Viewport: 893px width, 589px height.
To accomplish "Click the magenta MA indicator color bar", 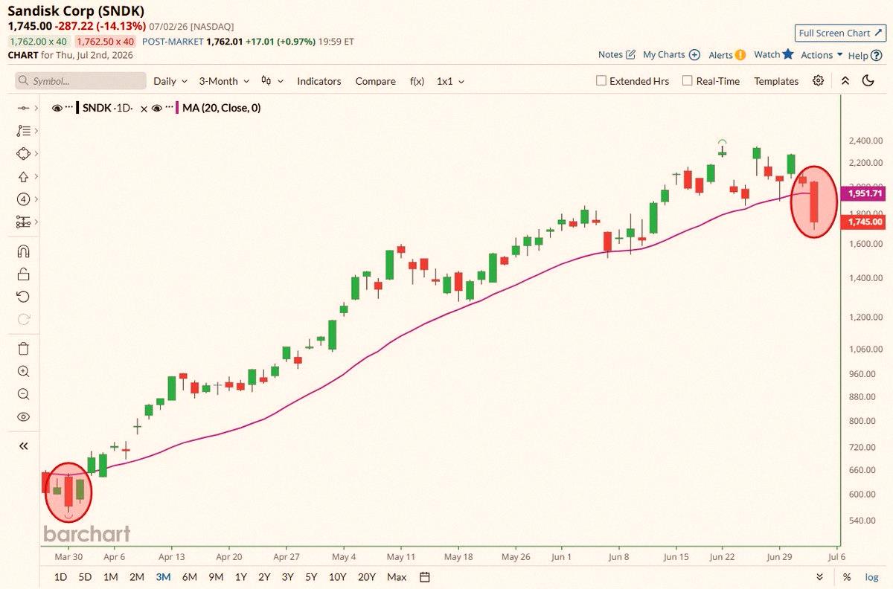I will coord(176,108).
